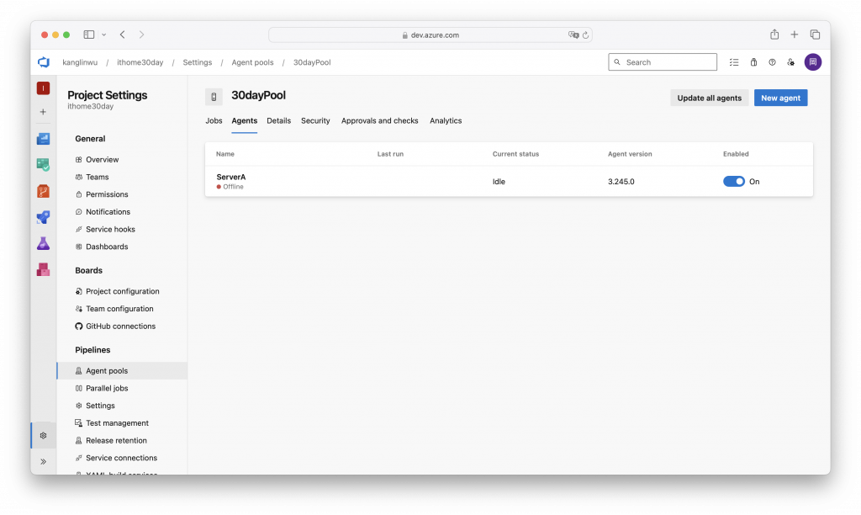Open the purple account avatar

pos(813,62)
